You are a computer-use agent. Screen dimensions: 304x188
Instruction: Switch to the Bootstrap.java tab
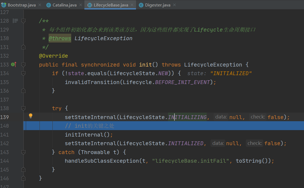[22, 5]
